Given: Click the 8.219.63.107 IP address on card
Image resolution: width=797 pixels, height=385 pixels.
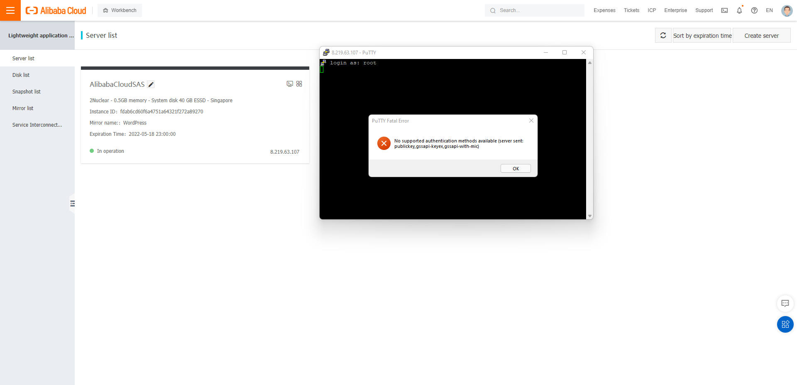Looking at the screenshot, I should [285, 152].
